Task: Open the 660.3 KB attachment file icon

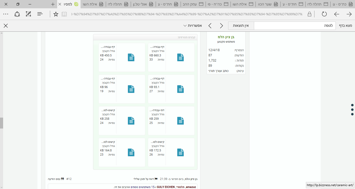Action: (x=180, y=57)
